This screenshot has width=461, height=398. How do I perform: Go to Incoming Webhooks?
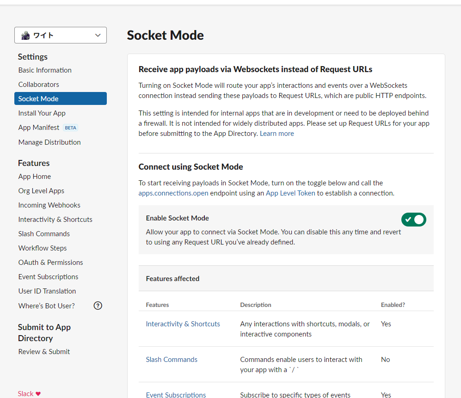click(x=49, y=205)
